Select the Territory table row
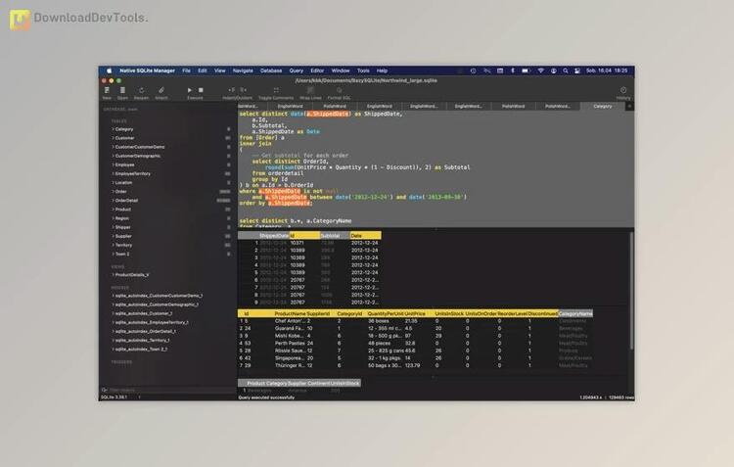Viewport: 734px width, 467px height. tap(168, 245)
